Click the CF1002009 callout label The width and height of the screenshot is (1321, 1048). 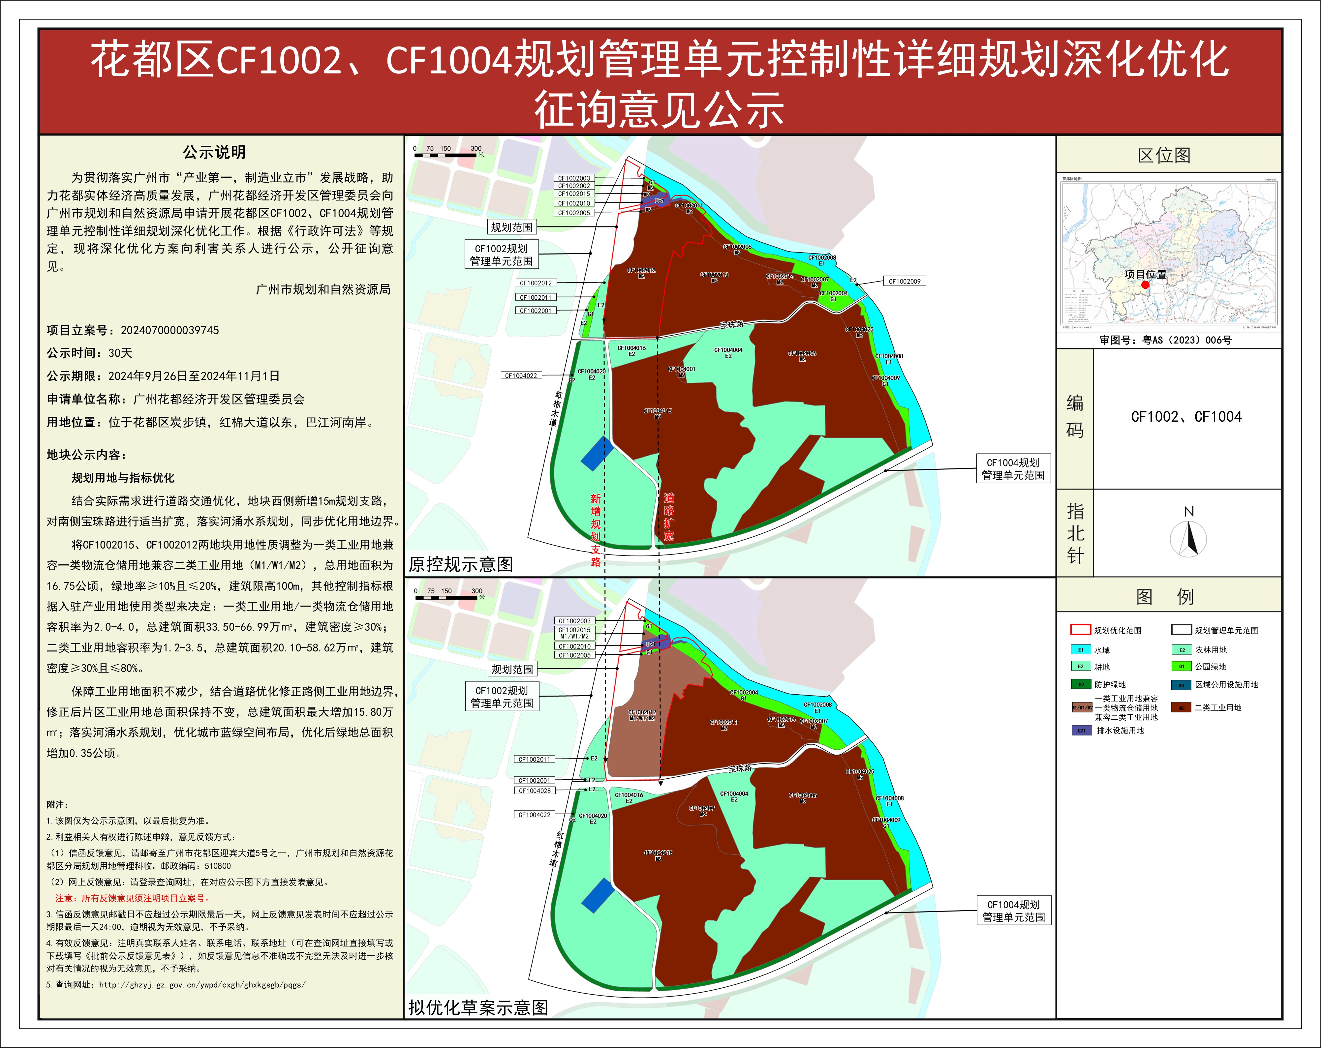click(905, 281)
